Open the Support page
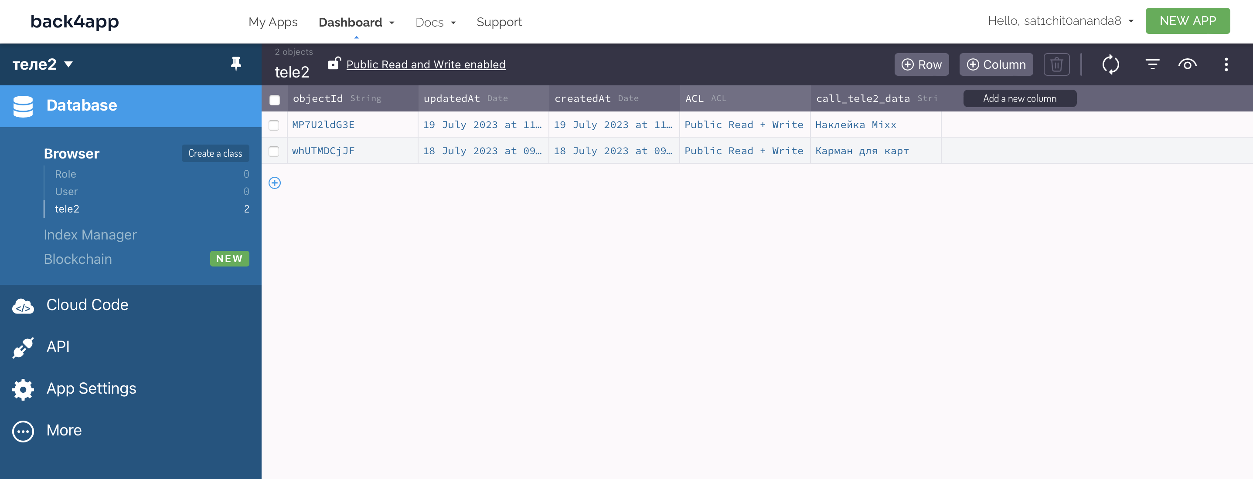1253x479 pixels. [499, 22]
